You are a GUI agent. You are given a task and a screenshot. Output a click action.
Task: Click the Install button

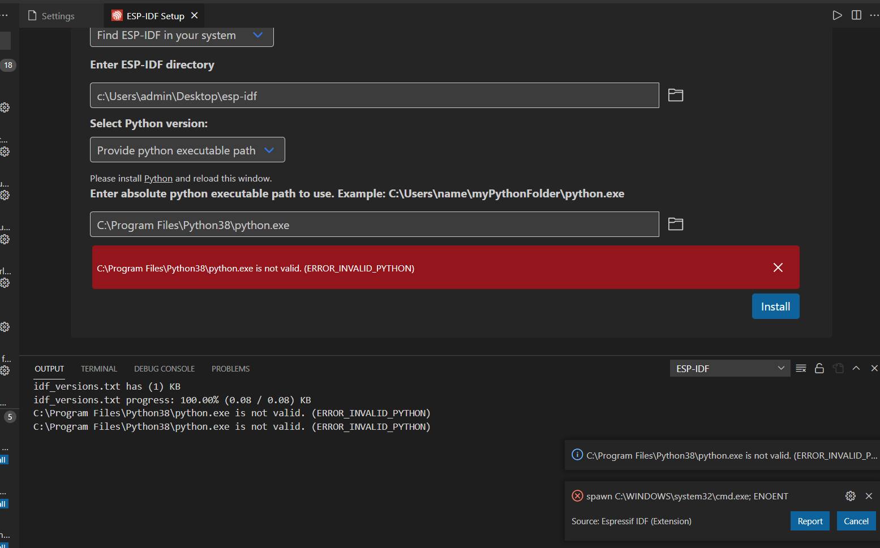pos(775,307)
